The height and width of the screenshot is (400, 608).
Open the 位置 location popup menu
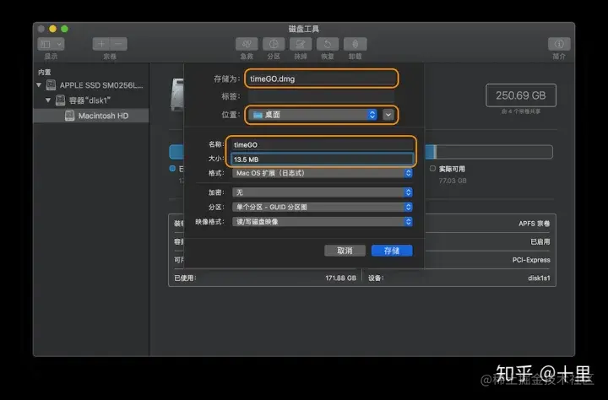pyautogui.click(x=312, y=115)
